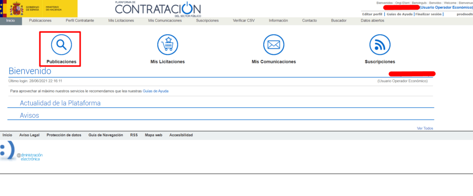Image resolution: width=473 pixels, height=196 pixels.
Task: Select Bienvenidos language link
Action: [385, 3]
